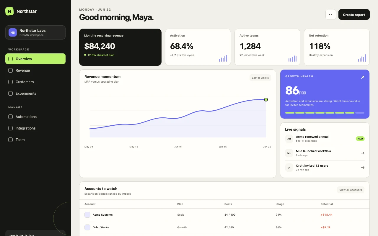Click the growth health segmented progress bar
Viewport: 378px width, 236px height.
(x=325, y=113)
